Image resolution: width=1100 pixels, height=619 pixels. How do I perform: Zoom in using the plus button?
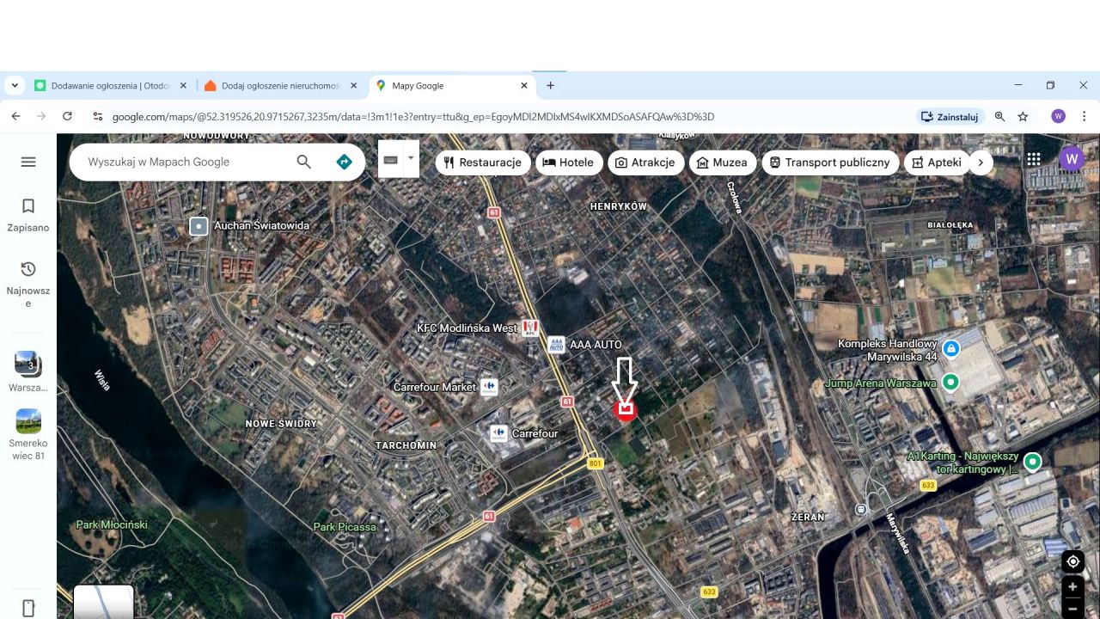(x=1072, y=586)
